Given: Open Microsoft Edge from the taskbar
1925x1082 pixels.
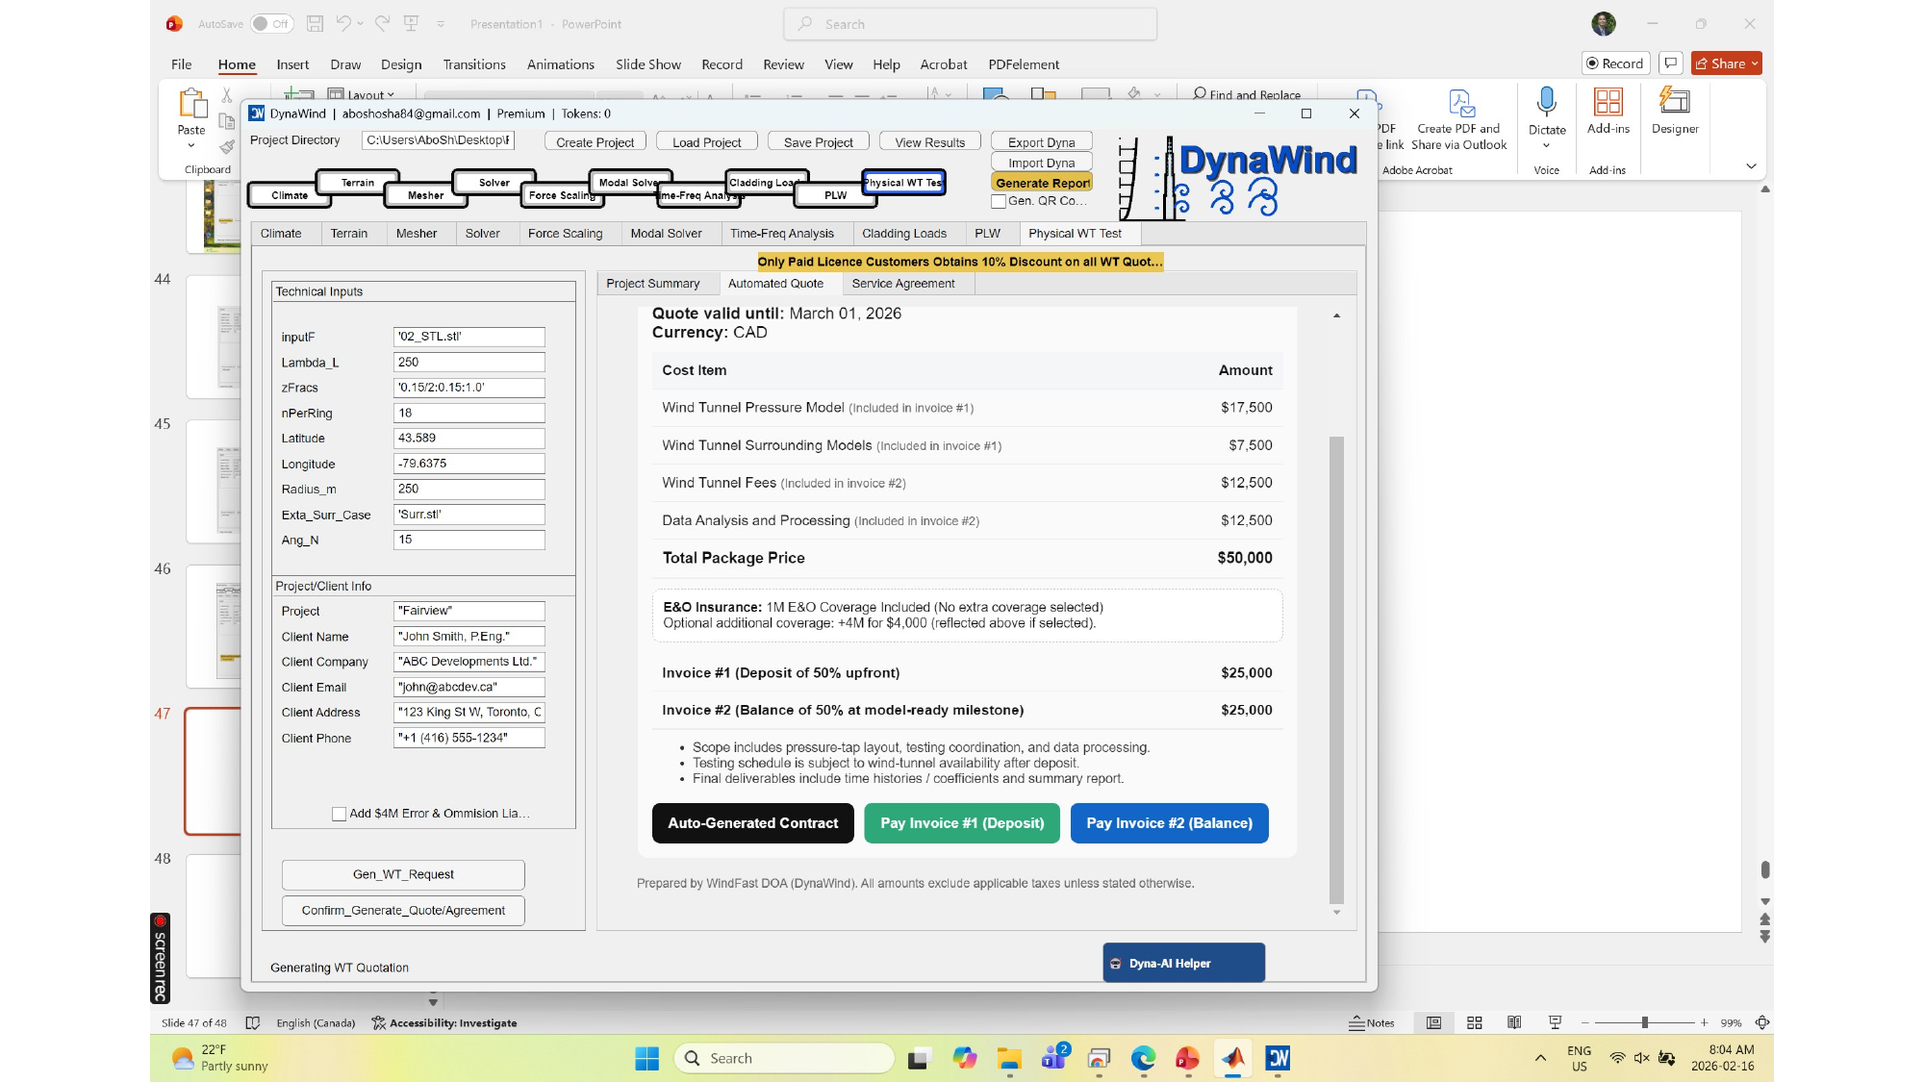Looking at the screenshot, I should coord(1143,1058).
